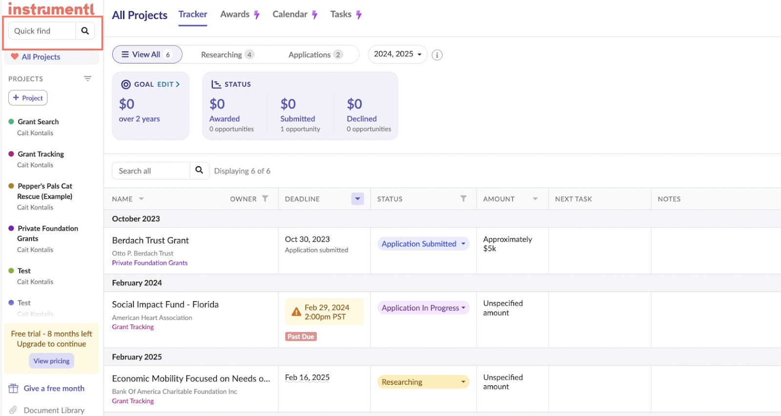
Task: Open the All Projects sidebar link
Action: pyautogui.click(x=41, y=57)
